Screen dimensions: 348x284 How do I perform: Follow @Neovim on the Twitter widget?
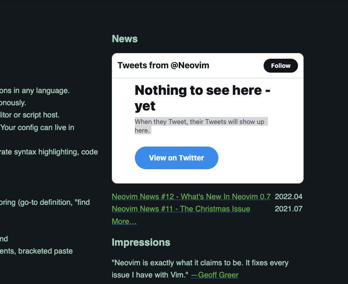point(281,65)
